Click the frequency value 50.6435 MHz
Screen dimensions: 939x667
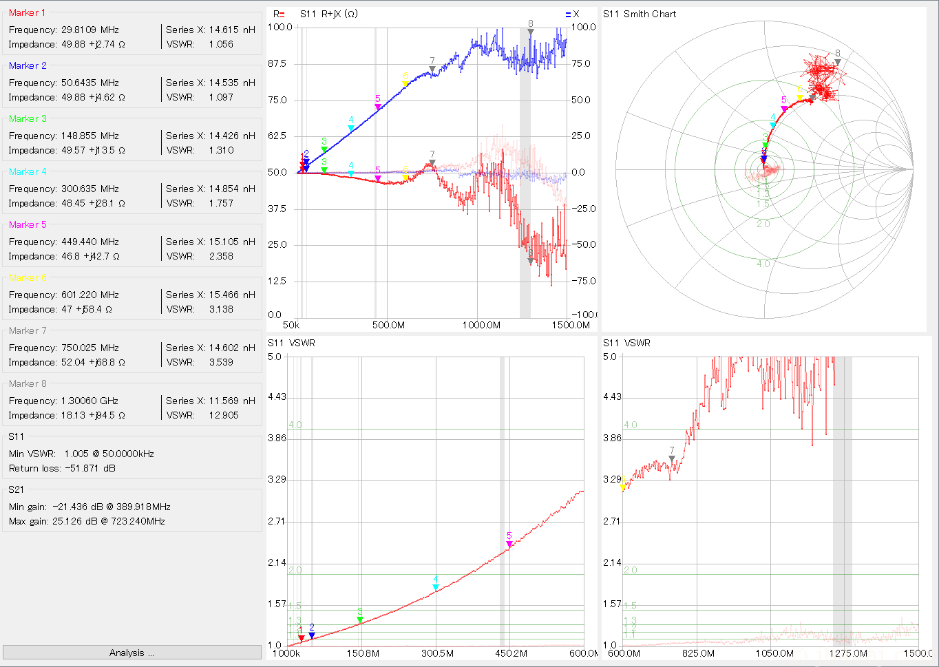90,83
